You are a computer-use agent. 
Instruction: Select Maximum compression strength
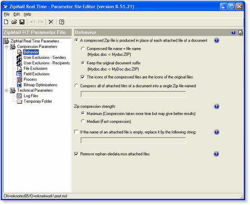point(83,113)
